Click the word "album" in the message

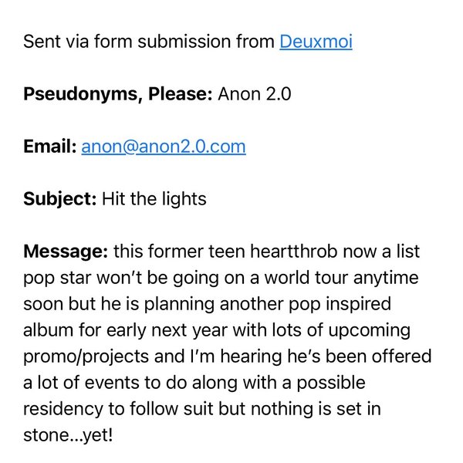[47, 330]
